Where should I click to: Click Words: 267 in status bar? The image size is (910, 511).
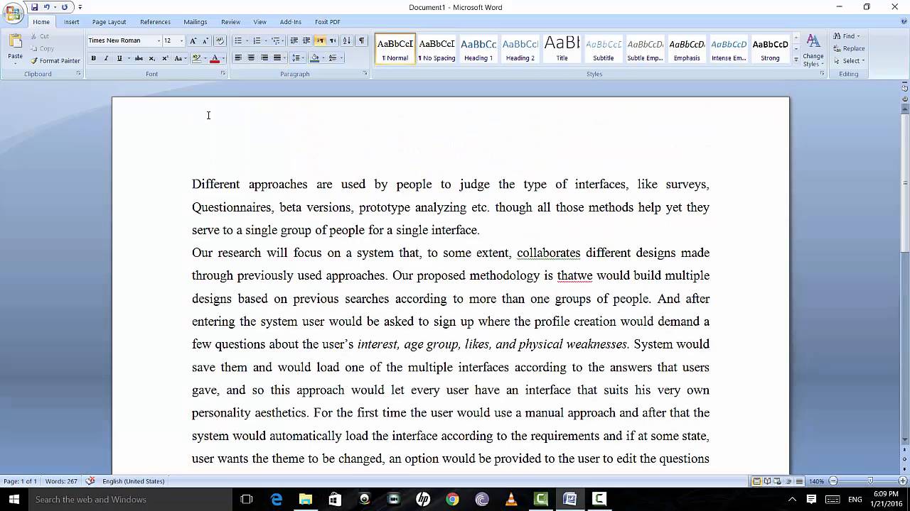62,481
